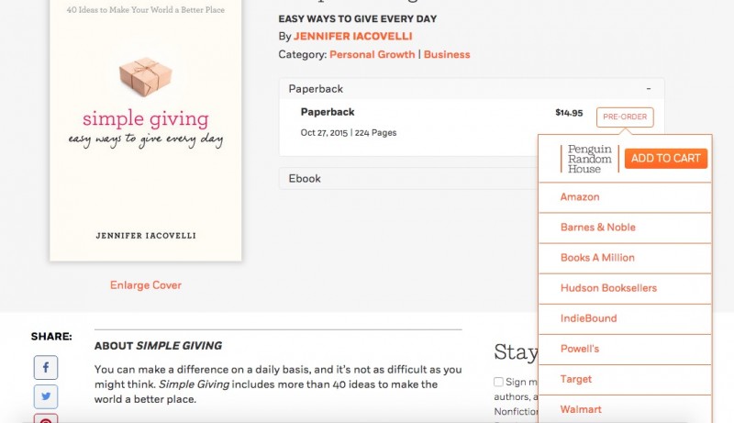Viewport: 734px width, 423px height.
Task: Click the Penguin Random House logo
Action: coord(590,159)
